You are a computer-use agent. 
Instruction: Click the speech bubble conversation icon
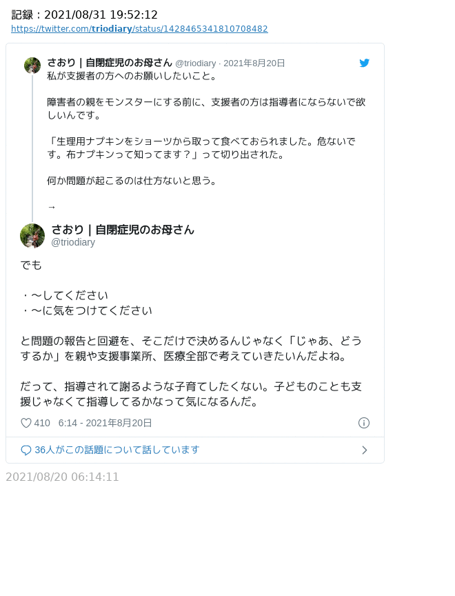tap(26, 450)
